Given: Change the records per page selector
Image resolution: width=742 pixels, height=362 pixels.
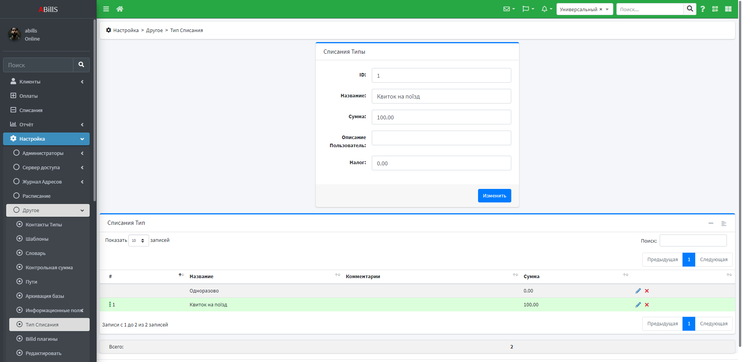Looking at the screenshot, I should pos(138,241).
